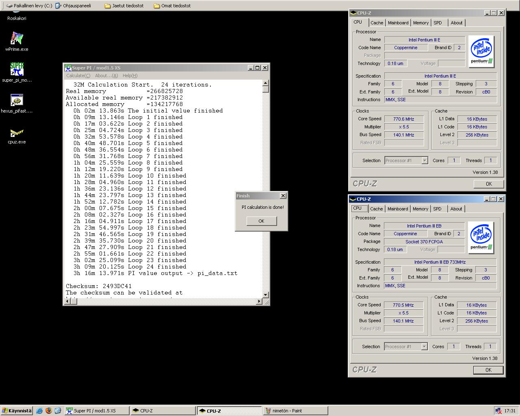
Task: Switch to Super PI taskbar button
Action: [x=97, y=411]
